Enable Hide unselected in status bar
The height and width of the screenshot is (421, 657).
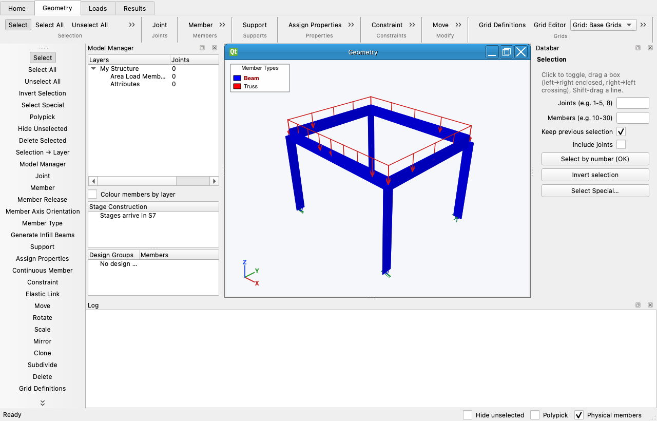pos(468,415)
